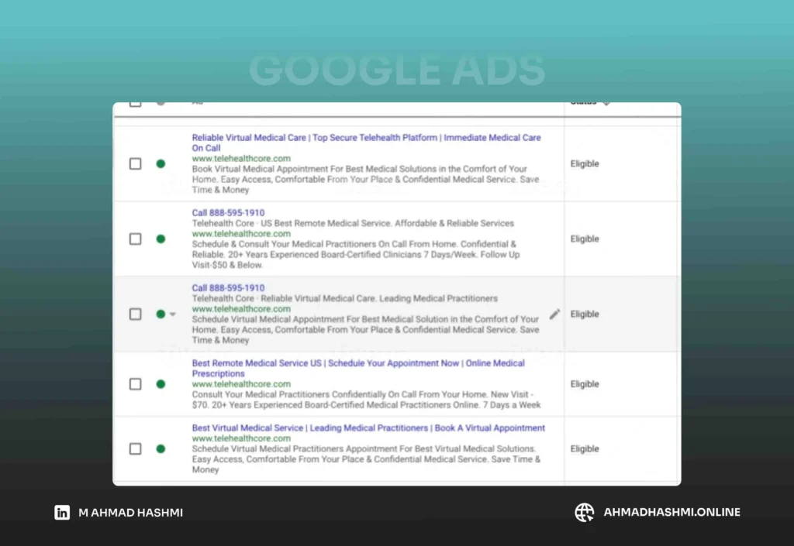Check the box for 'Best Virtual Medical Service' ad
Screen dimensions: 794x546
pyautogui.click(x=136, y=448)
